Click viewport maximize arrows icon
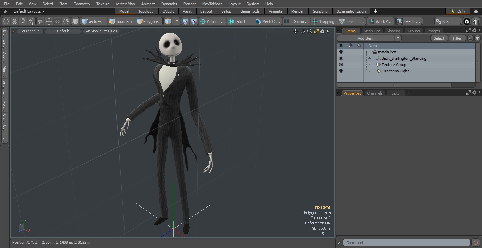482x248 pixels. pyautogui.click(x=316, y=31)
